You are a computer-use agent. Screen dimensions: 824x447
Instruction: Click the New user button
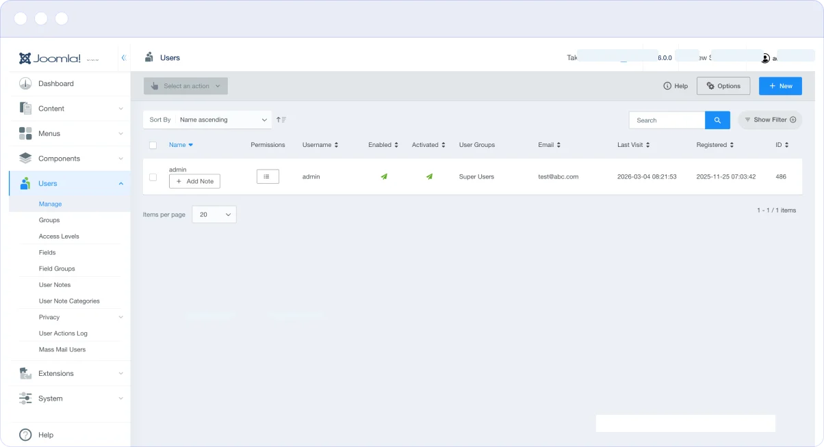coord(780,86)
